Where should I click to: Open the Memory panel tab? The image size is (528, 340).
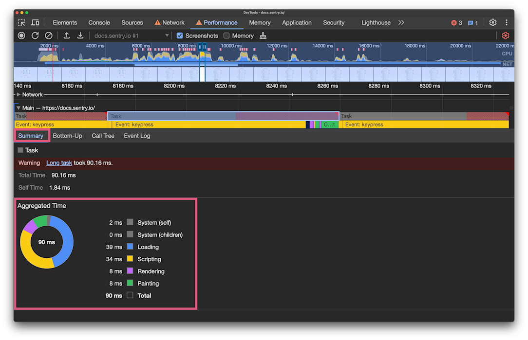[x=260, y=22]
